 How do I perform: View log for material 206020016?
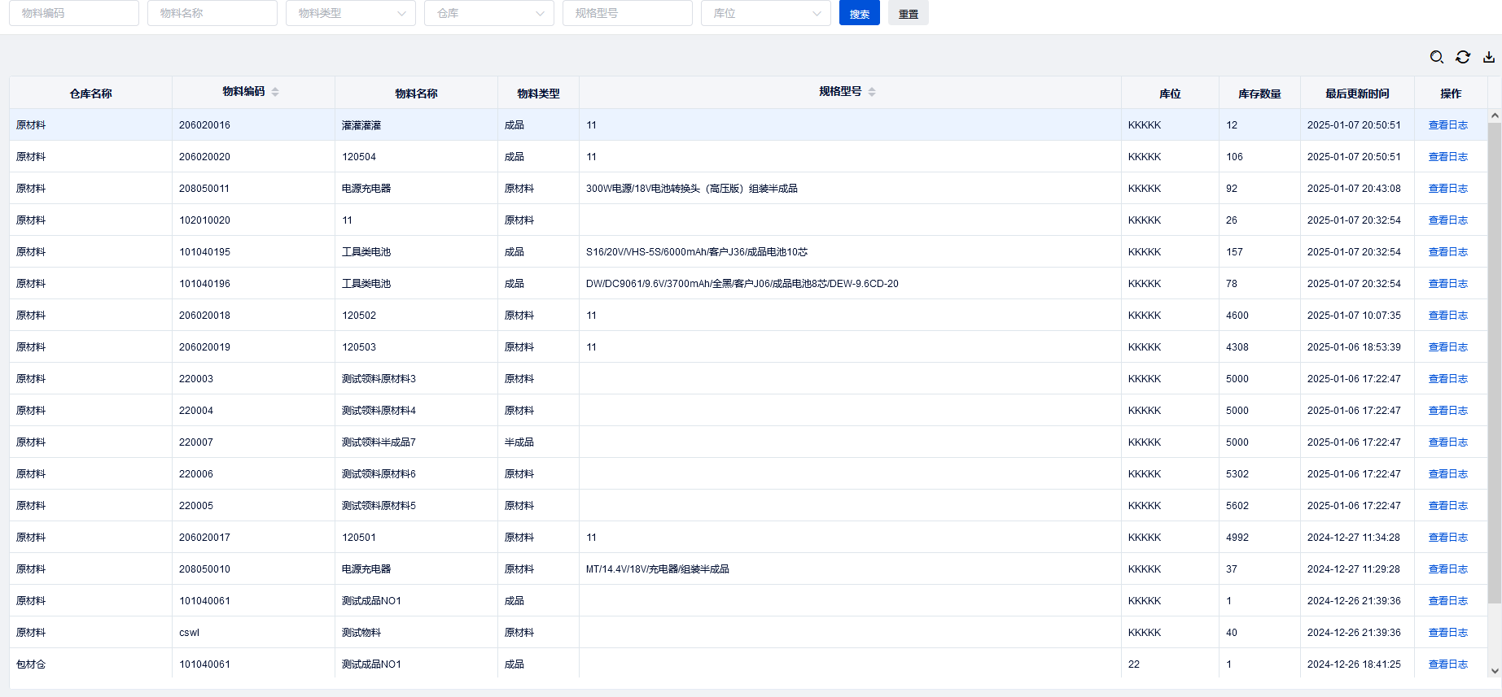(1447, 125)
